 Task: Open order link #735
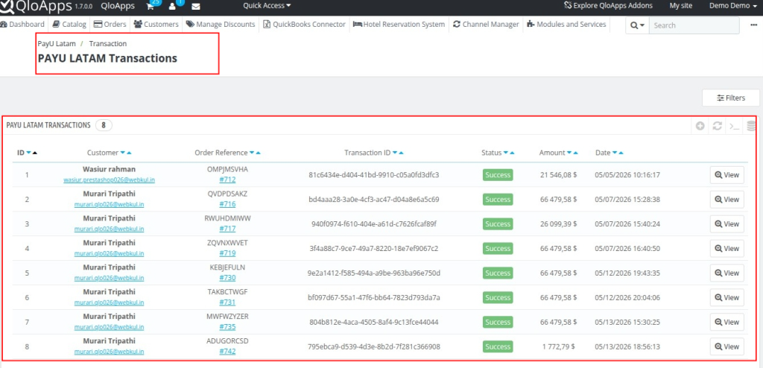(227, 327)
